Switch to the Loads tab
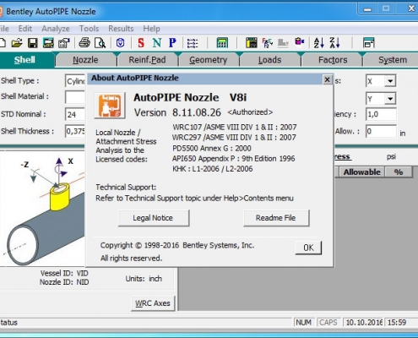 pyautogui.click(x=269, y=60)
